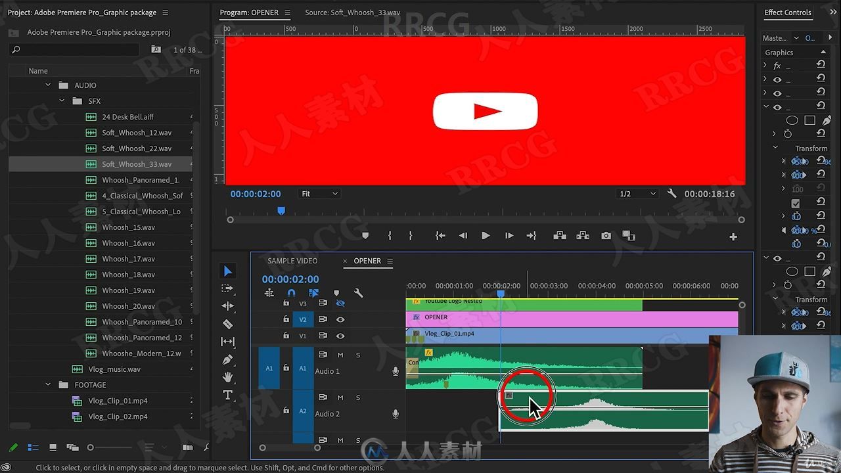Viewport: 841px width, 473px height.
Task: Click the Mark In button
Action: [x=390, y=236]
